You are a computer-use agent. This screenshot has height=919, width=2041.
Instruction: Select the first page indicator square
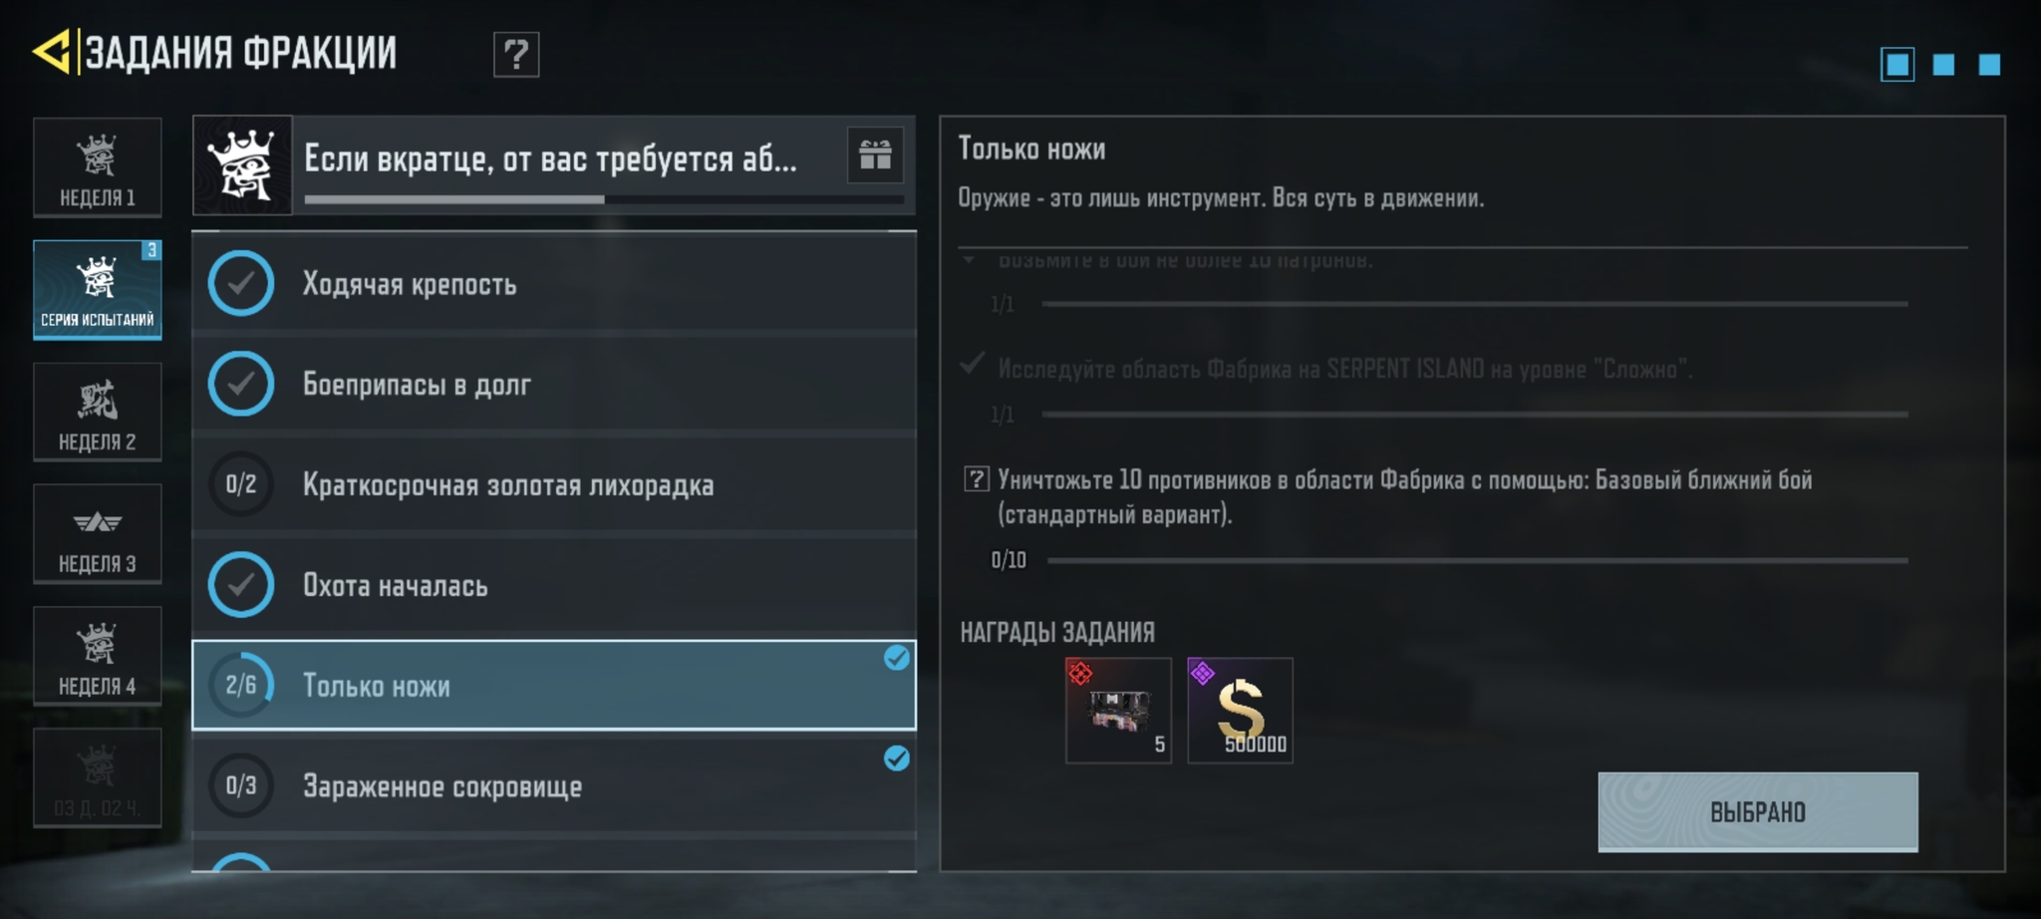(1897, 65)
